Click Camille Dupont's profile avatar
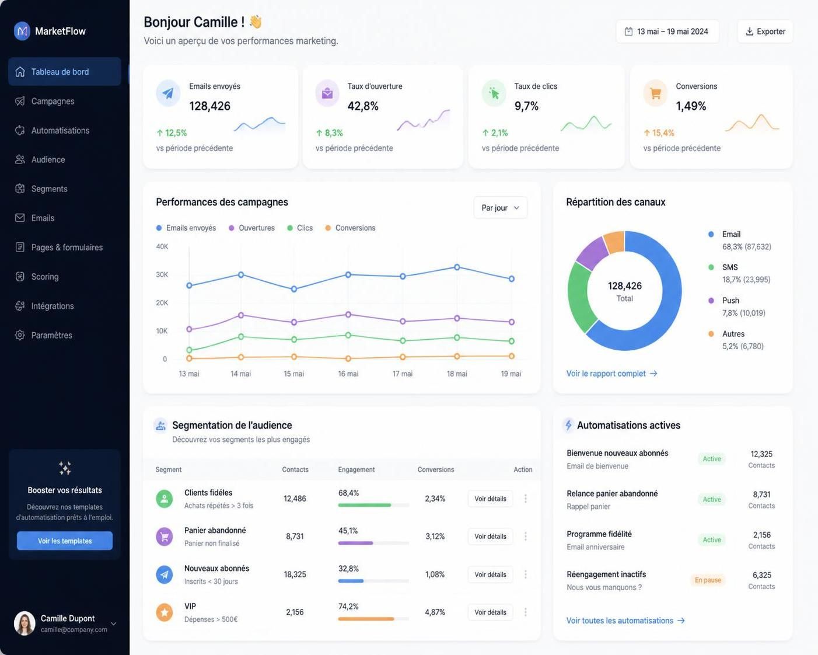This screenshot has height=655, width=818. pyautogui.click(x=25, y=623)
